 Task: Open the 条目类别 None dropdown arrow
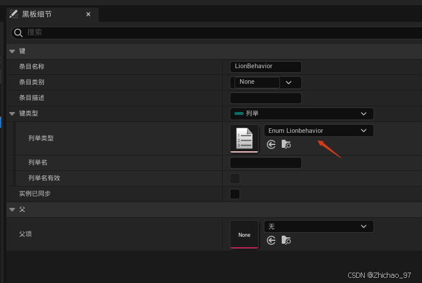click(289, 83)
